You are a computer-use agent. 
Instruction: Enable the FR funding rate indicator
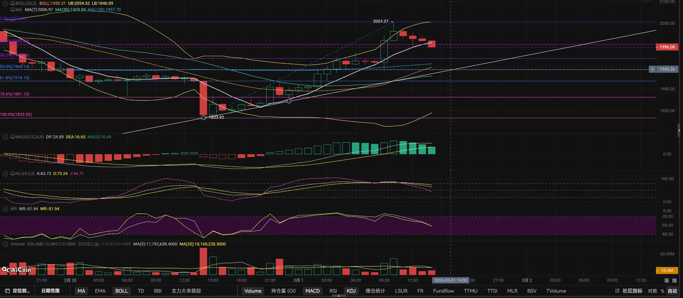[420, 291]
